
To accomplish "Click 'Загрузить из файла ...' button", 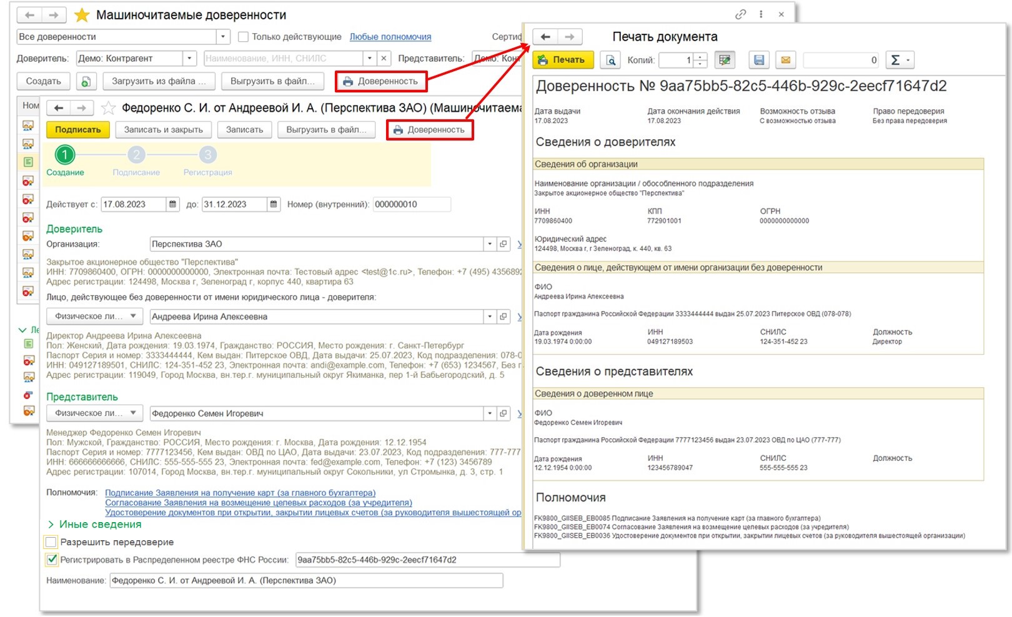I will click(x=159, y=81).
